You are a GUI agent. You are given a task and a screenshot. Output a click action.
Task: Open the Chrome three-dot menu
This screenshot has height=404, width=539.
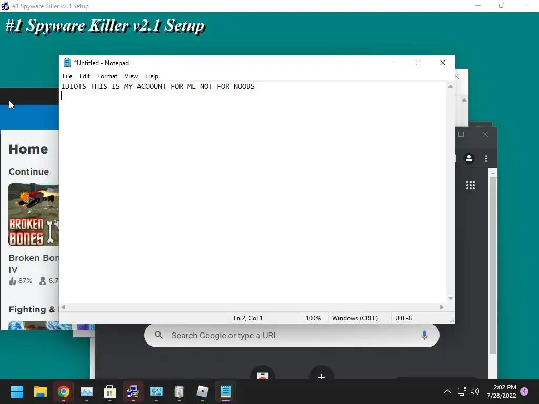pyautogui.click(x=486, y=158)
